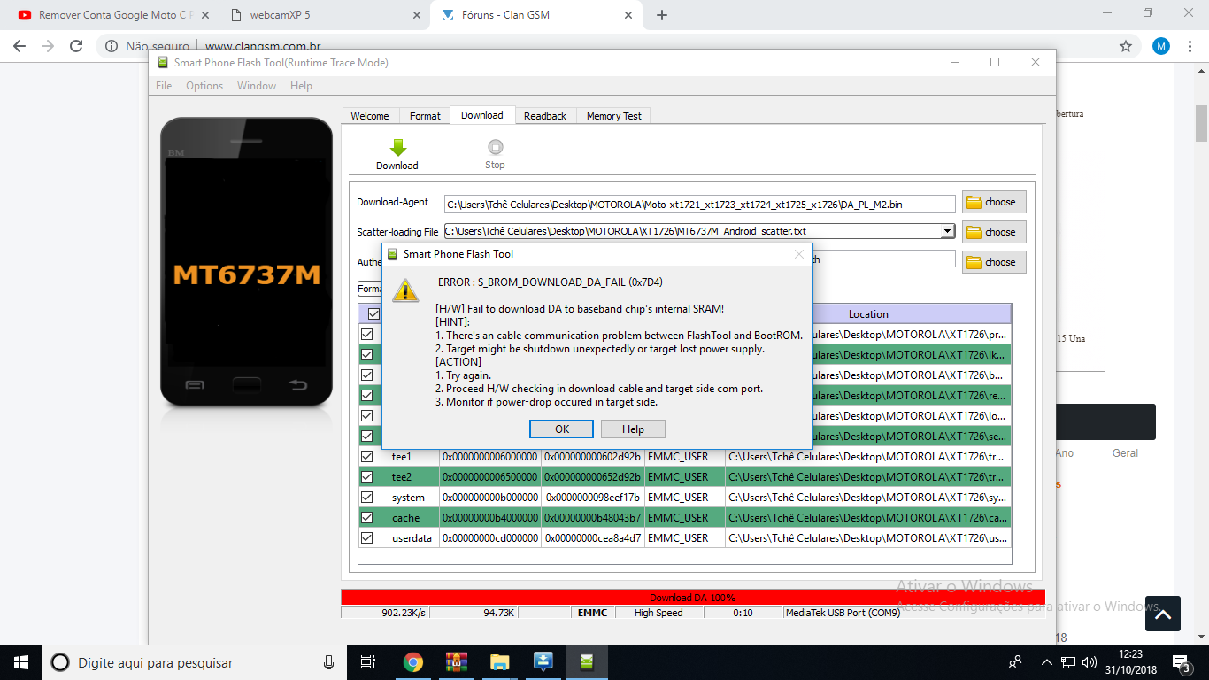Click the site info icon before Não seguro
This screenshot has width=1209, height=680.
tap(112, 46)
